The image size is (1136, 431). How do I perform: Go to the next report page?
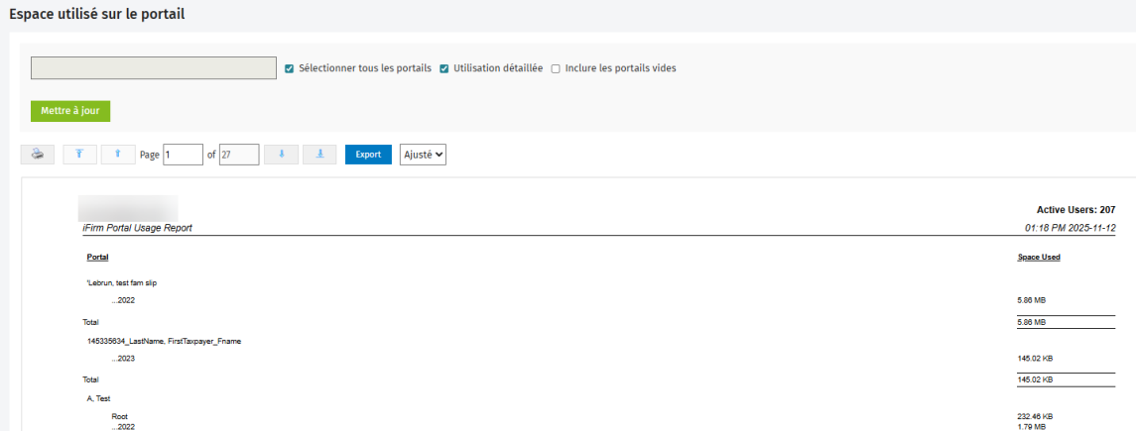(x=281, y=155)
